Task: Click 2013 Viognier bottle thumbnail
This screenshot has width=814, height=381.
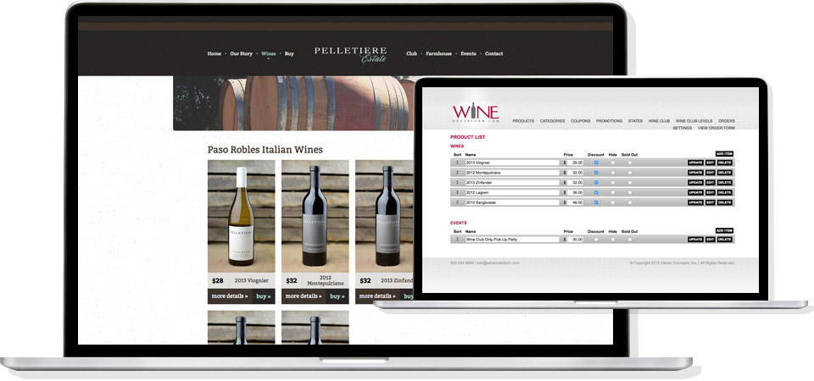Action: (x=242, y=216)
